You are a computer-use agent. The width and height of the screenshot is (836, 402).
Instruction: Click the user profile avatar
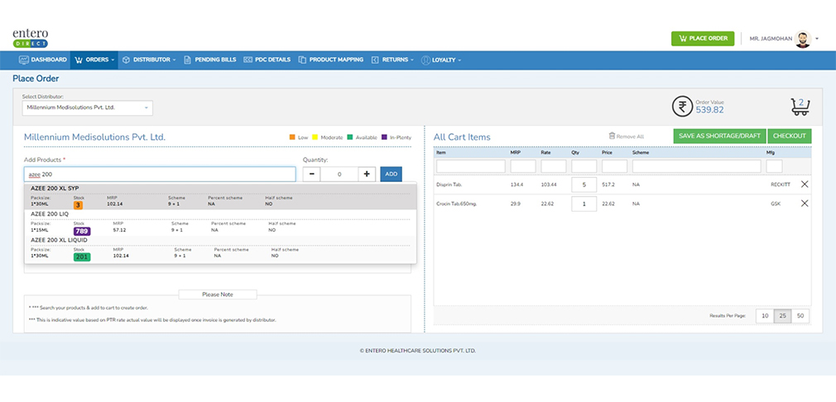pos(802,39)
